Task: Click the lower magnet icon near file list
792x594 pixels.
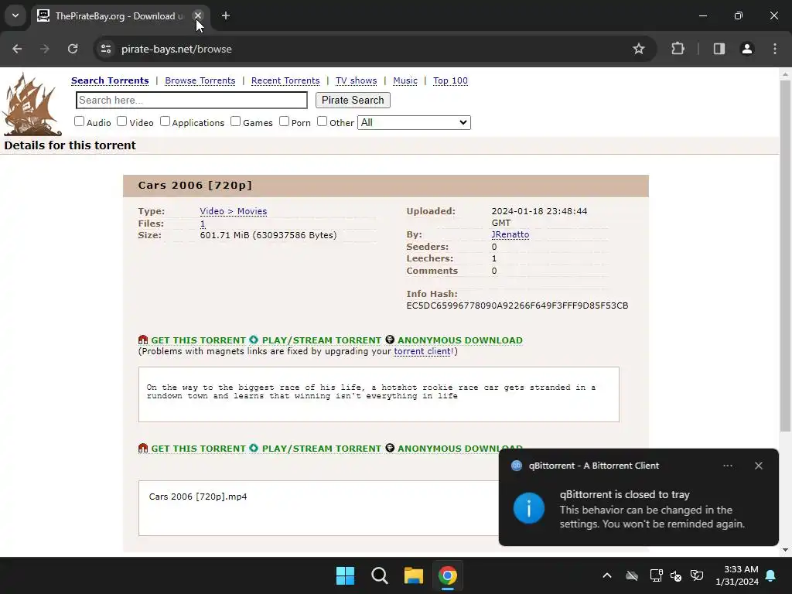Action: tap(143, 448)
